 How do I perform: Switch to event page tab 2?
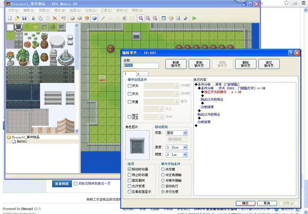coord(142,74)
